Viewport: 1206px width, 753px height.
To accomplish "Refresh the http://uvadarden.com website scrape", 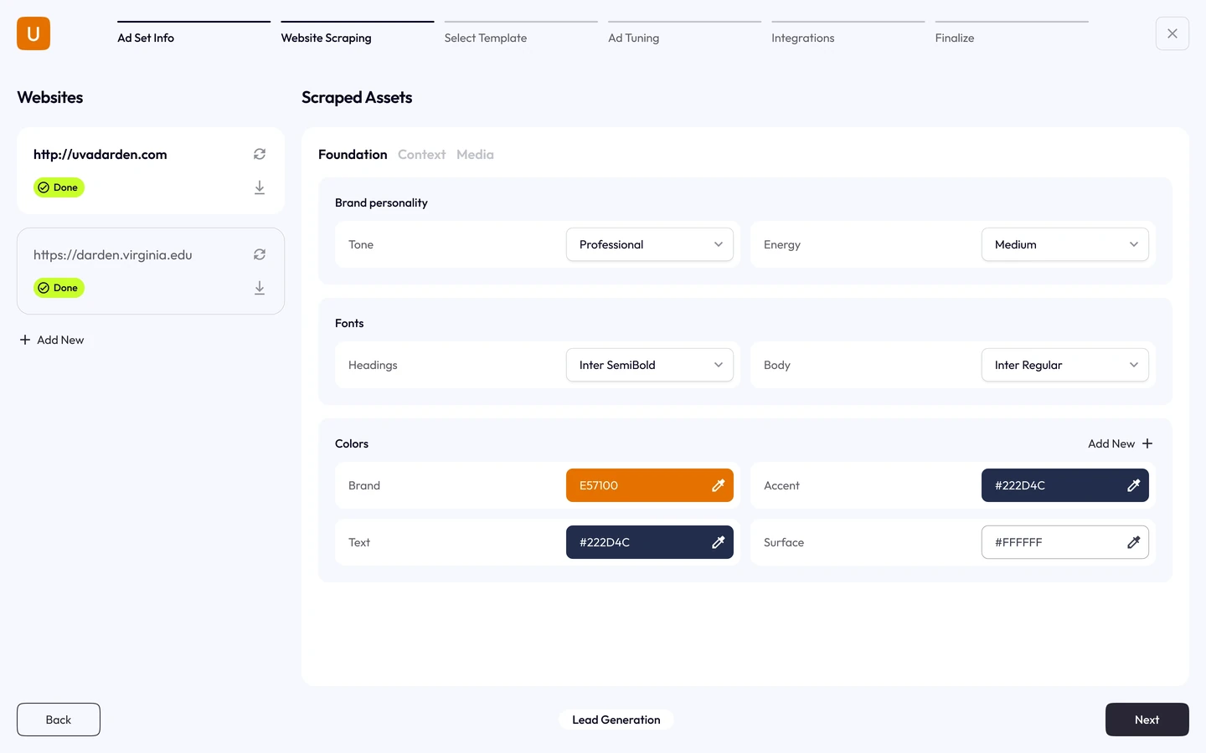I will 260,154.
